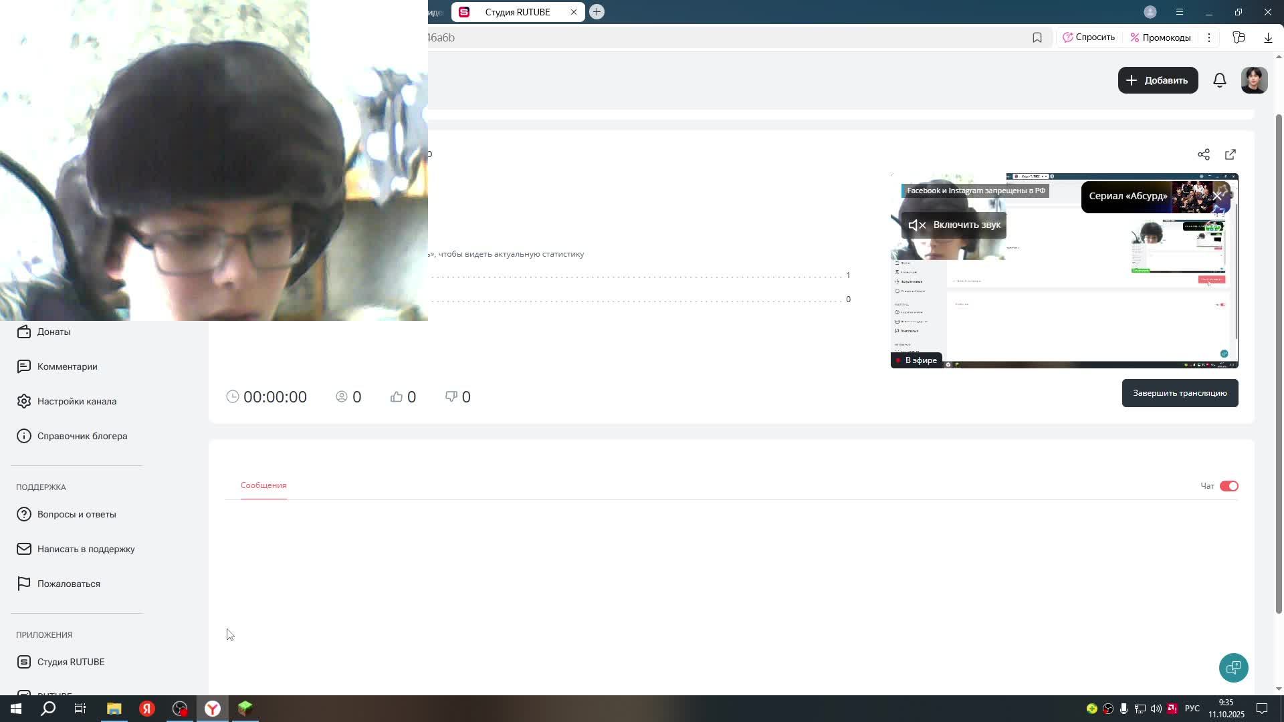Screen dimensions: 1284x722
Task: Click the browser bookmark icon
Action: pos(1037,37)
